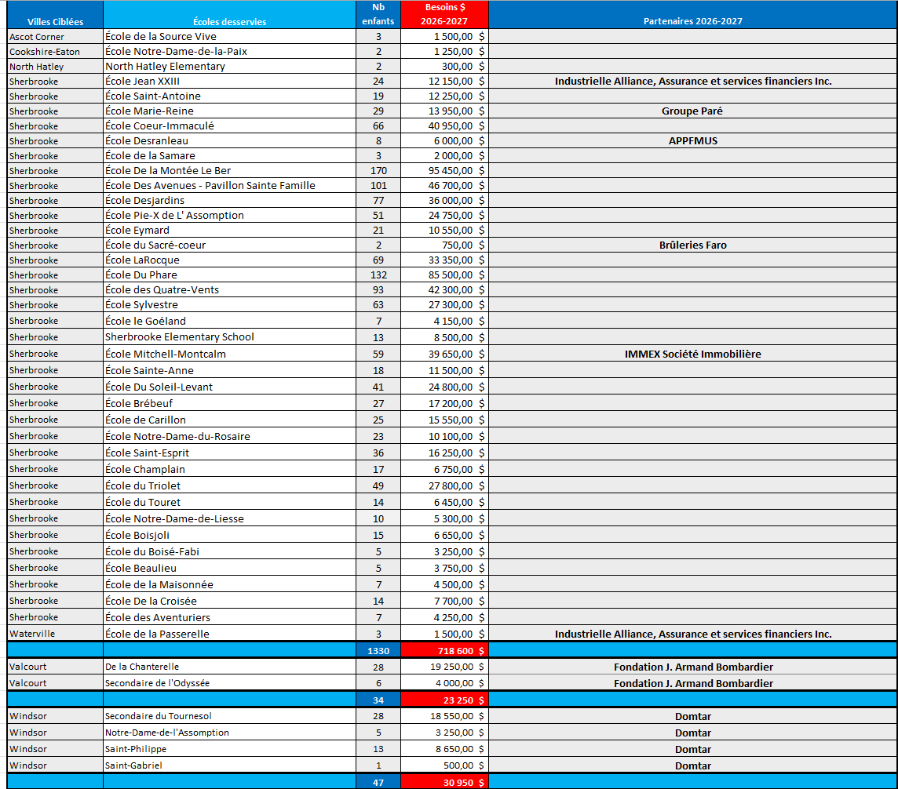898x789 pixels.
Task: Click the Secondaire du Tournesol cell
Action: (229, 716)
